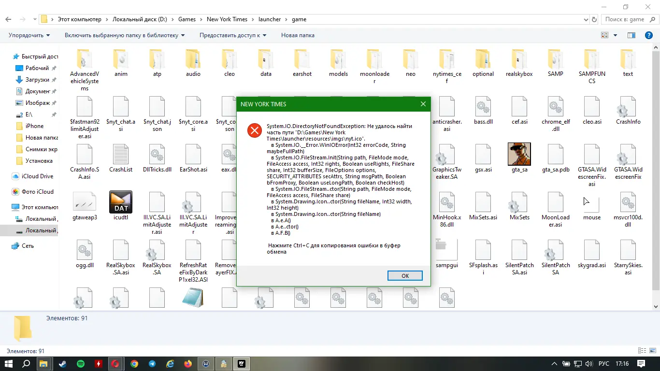The height and width of the screenshot is (371, 660).
Task: Open the Help question mark icon
Action: point(649,35)
